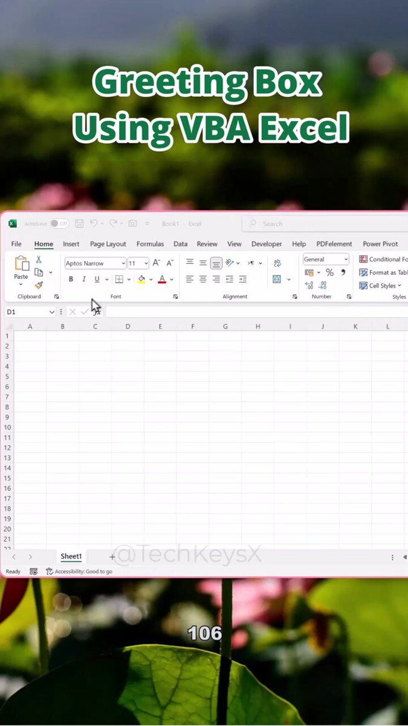Open Clipboard group dialog launcher
The image size is (408, 726).
click(57, 296)
